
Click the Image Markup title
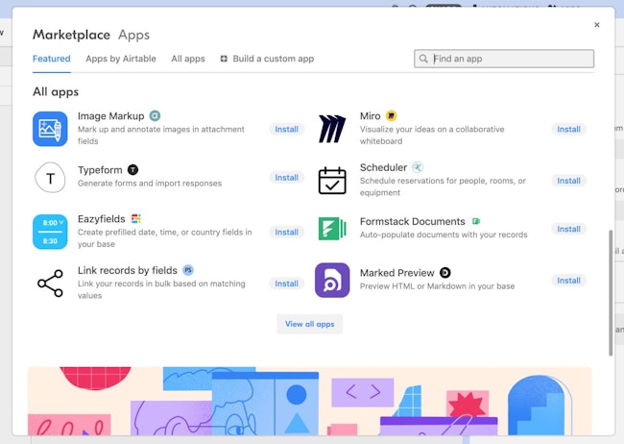pyautogui.click(x=110, y=115)
